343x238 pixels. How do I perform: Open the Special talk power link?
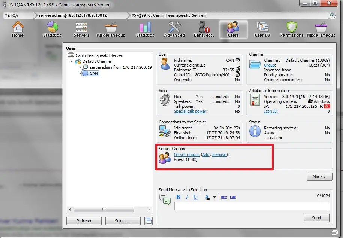tap(190, 111)
